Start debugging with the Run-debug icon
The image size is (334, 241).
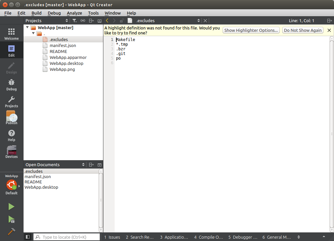[x=11, y=219]
